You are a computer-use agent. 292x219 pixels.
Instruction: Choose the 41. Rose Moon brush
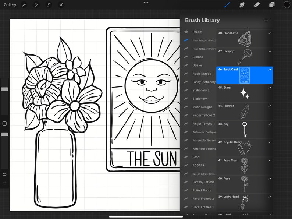click(245, 166)
